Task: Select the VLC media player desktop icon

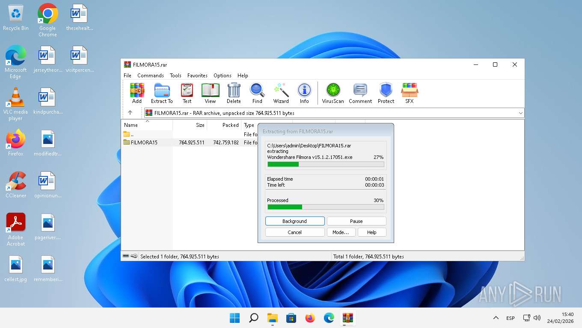Action: tap(16, 104)
